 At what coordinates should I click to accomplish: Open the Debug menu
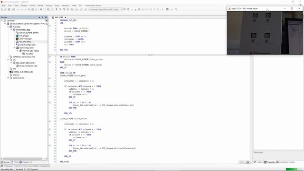tap(48, 5)
